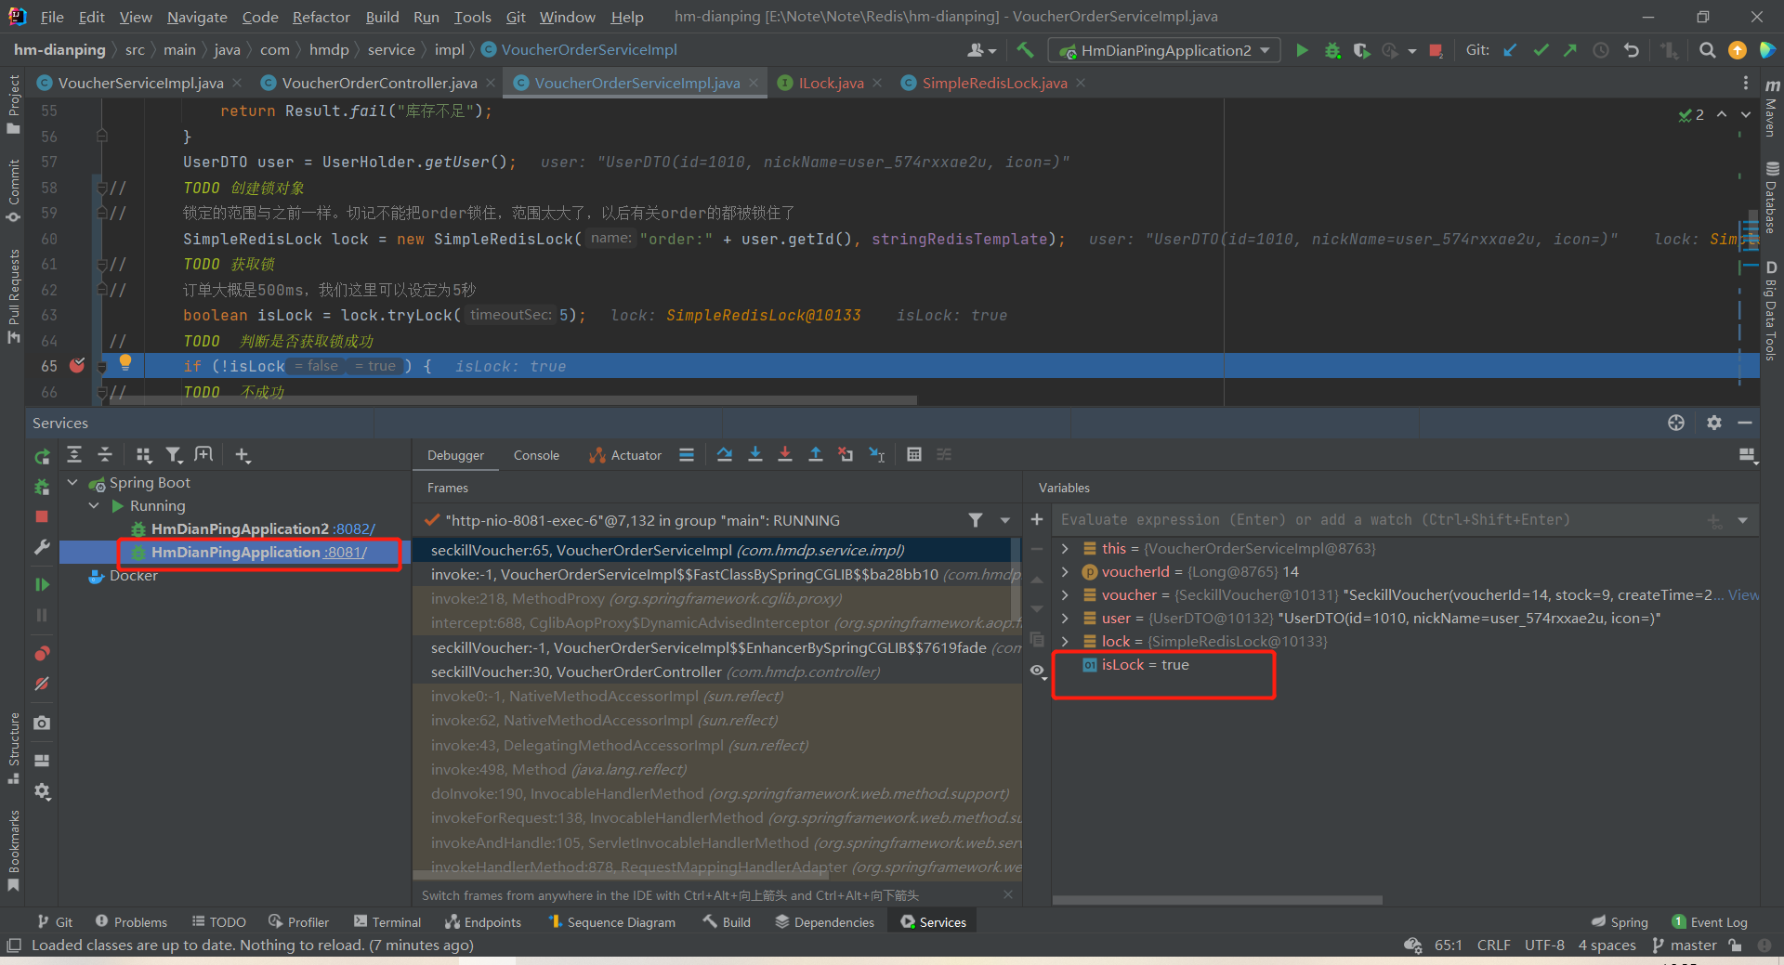
Task: Stop the running application with red square
Action: pyautogui.click(x=1436, y=50)
